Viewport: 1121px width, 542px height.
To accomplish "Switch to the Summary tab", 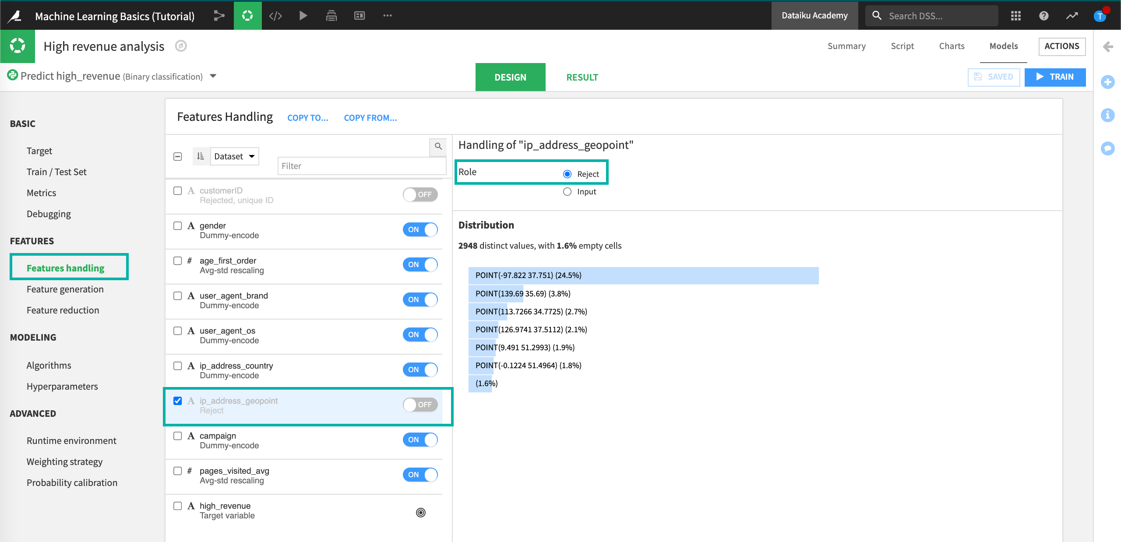I will pos(846,46).
